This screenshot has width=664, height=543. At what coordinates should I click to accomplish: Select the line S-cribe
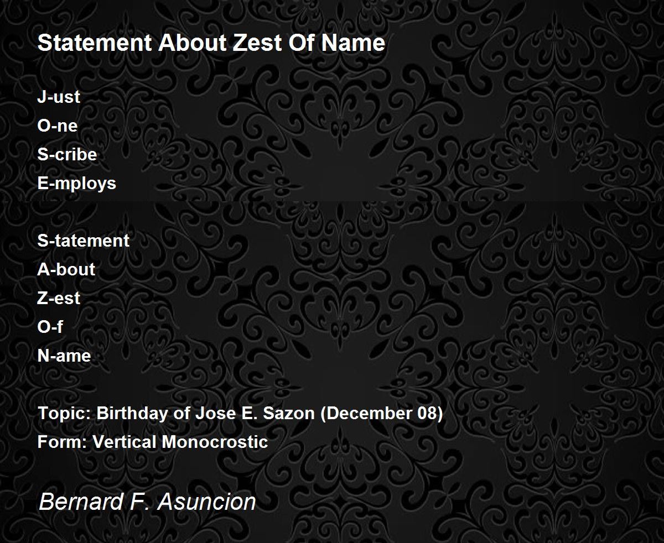tap(67, 154)
